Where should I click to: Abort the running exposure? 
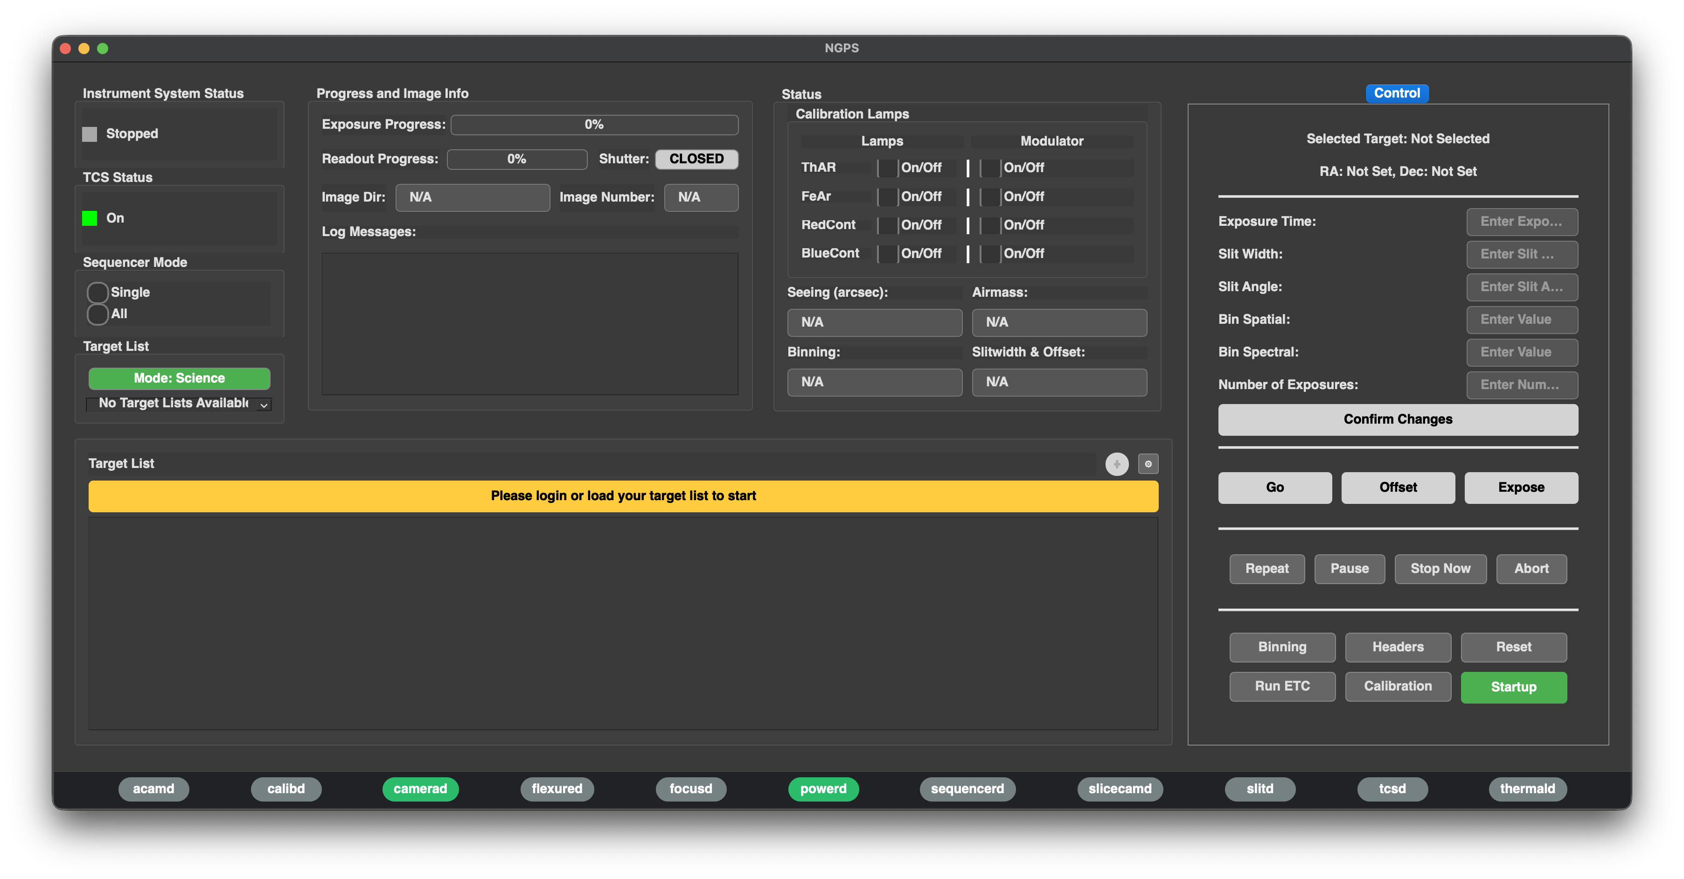[x=1531, y=569]
